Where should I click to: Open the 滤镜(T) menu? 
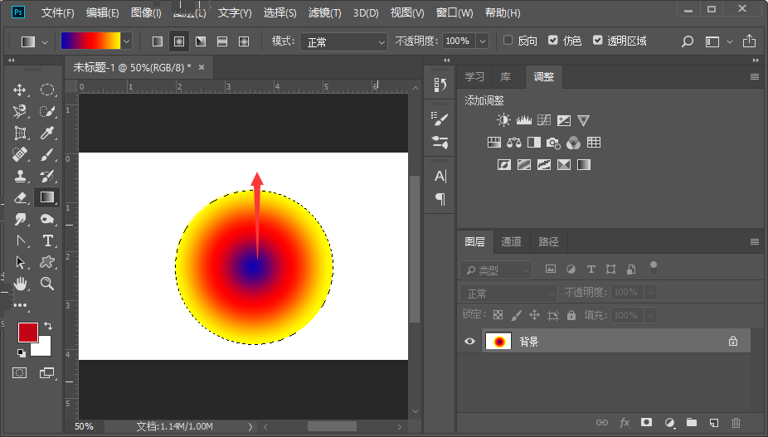324,12
